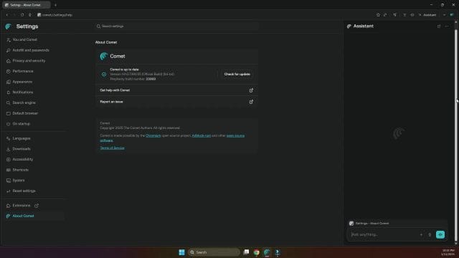Screen dimensions: 459x258
Task: Click the Comet icon in the taskbar
Action: [x=267, y=252]
